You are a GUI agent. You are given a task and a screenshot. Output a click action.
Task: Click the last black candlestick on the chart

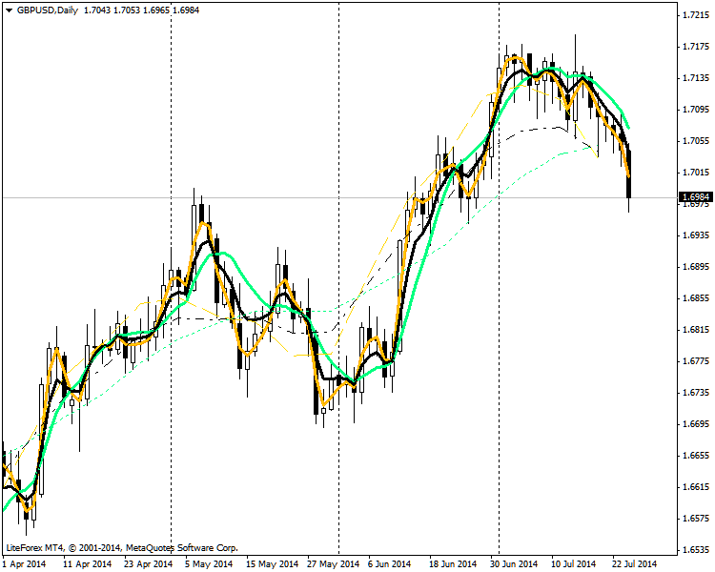629,174
